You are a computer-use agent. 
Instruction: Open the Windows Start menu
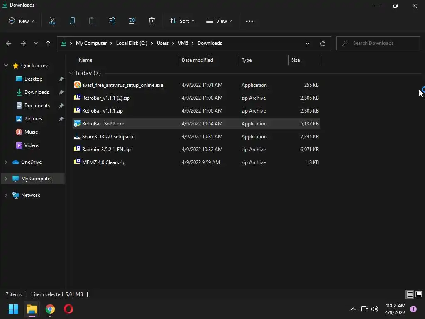[x=13, y=309]
